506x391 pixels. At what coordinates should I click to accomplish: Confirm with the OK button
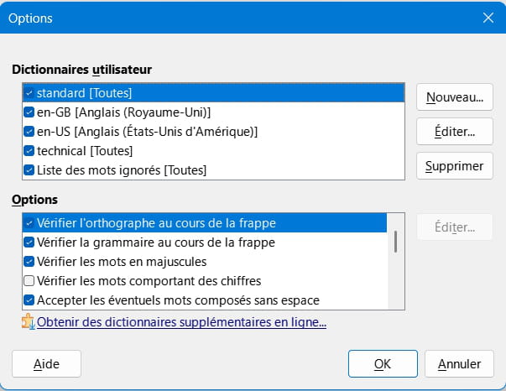(383, 364)
